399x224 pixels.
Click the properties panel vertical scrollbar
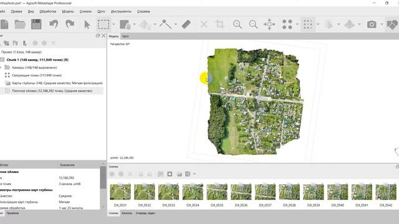tap(103, 178)
